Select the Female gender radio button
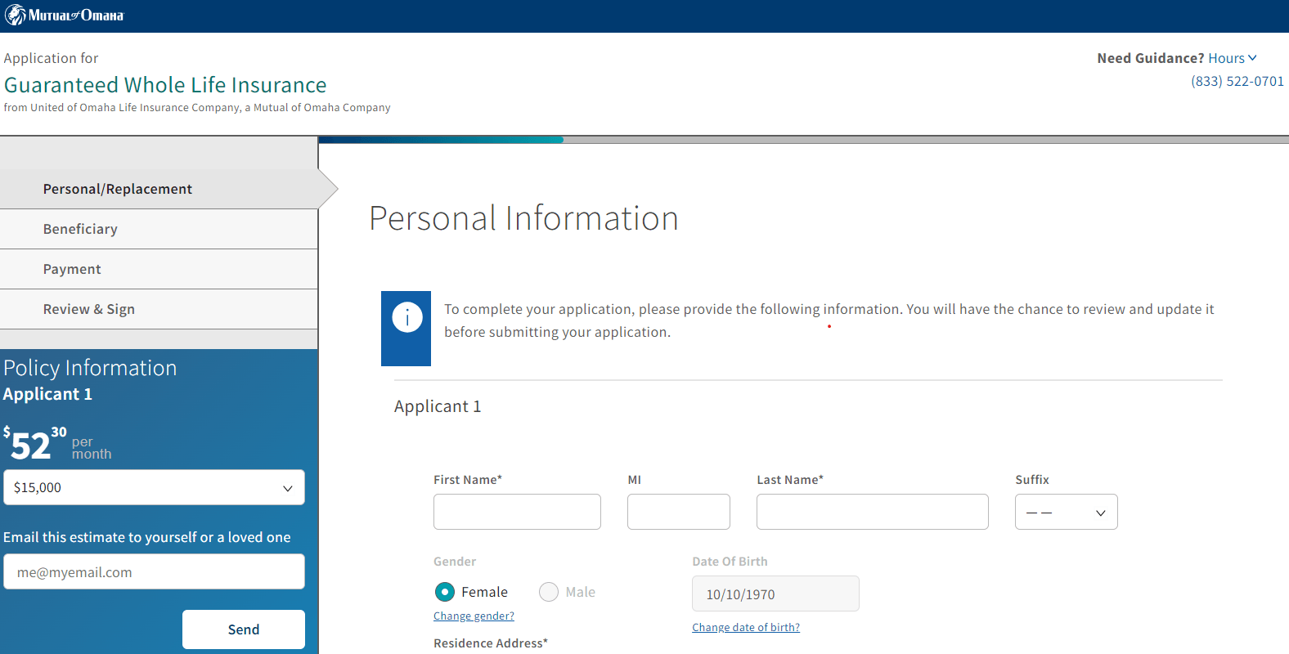 pos(445,592)
